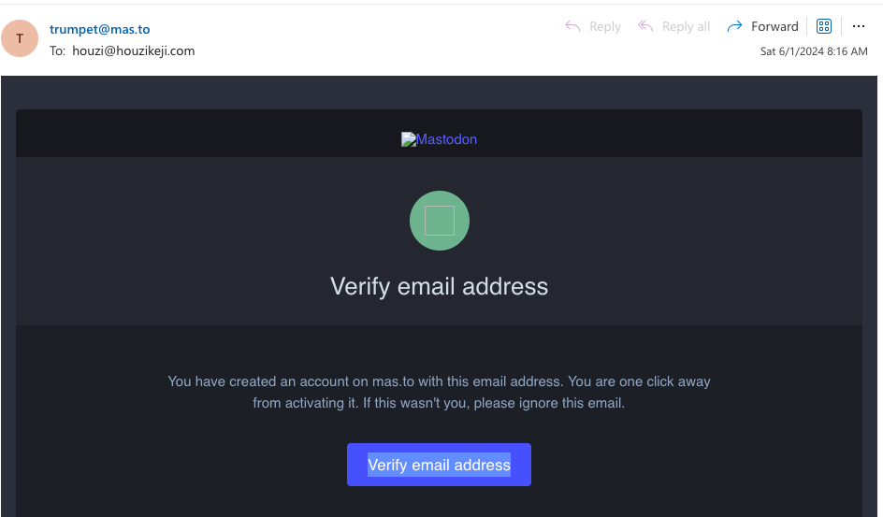Click the sender avatar circle "T"
This screenshot has width=883, height=517.
[20, 39]
